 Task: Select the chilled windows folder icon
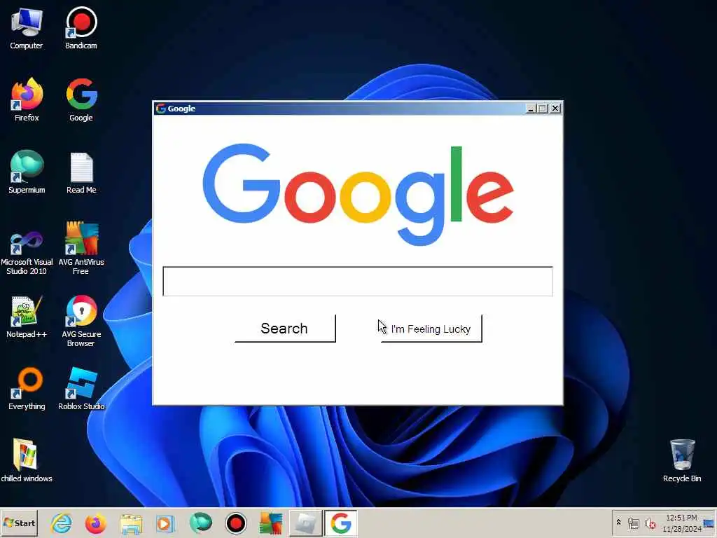[x=27, y=460]
